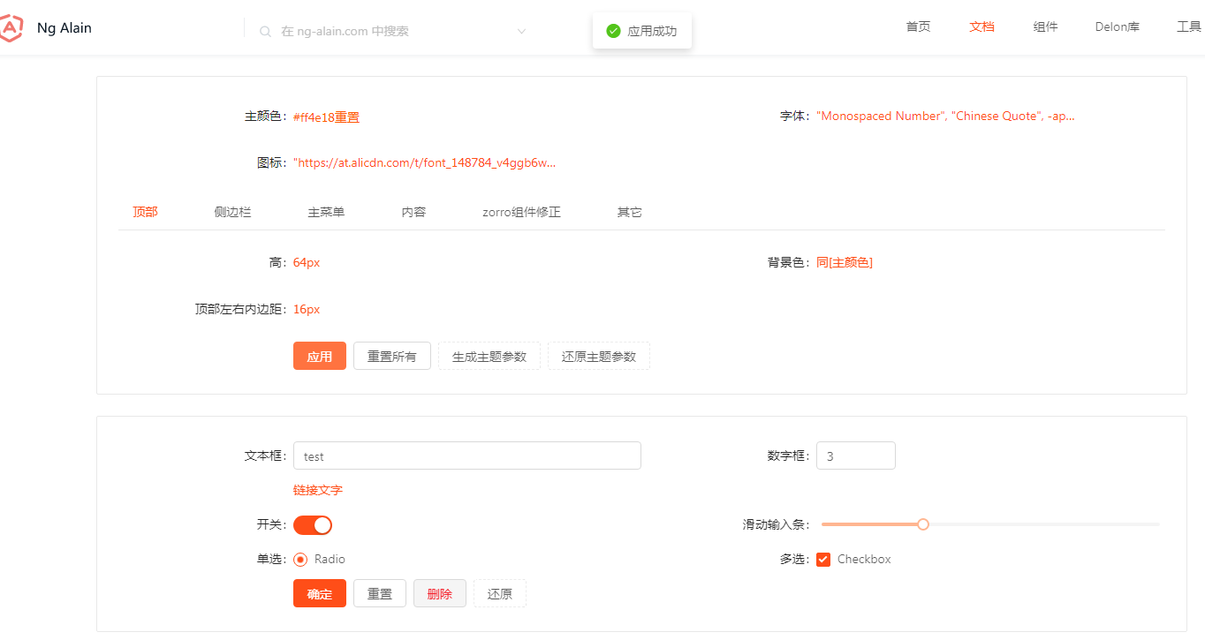
Task: Uncheck the Checkbox option
Action: click(x=822, y=559)
